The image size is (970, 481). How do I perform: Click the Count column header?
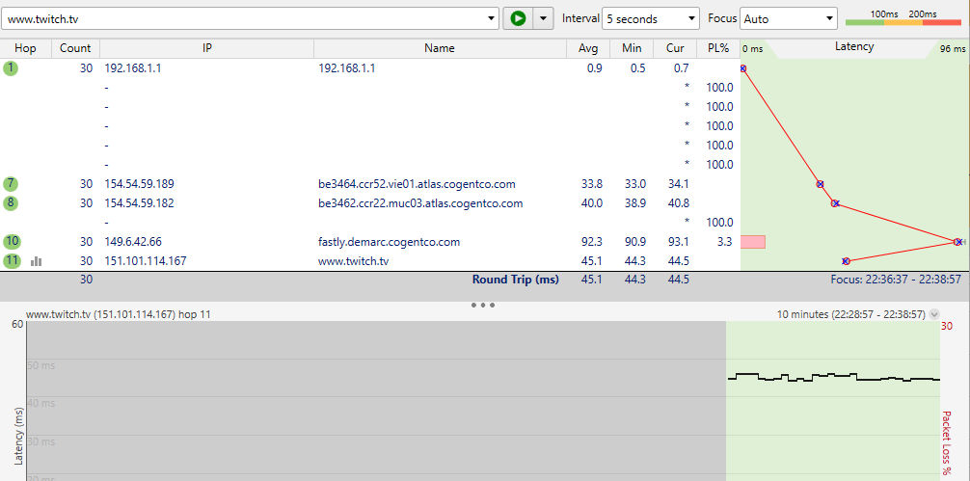[75, 48]
